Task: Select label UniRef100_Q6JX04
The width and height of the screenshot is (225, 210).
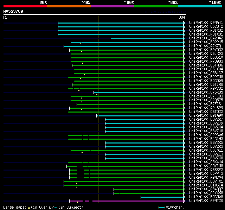Action: click(x=206, y=69)
